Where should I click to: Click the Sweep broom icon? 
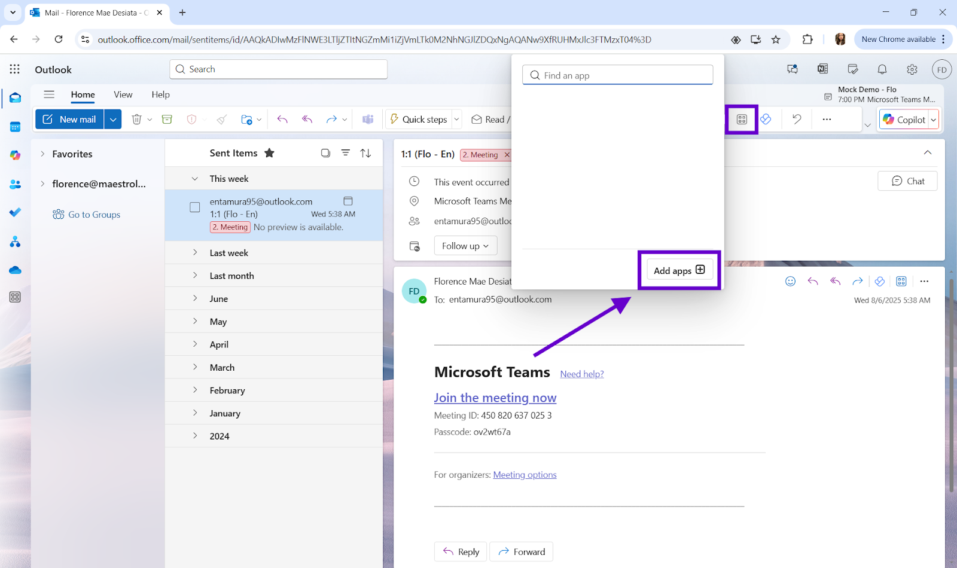[x=222, y=120]
